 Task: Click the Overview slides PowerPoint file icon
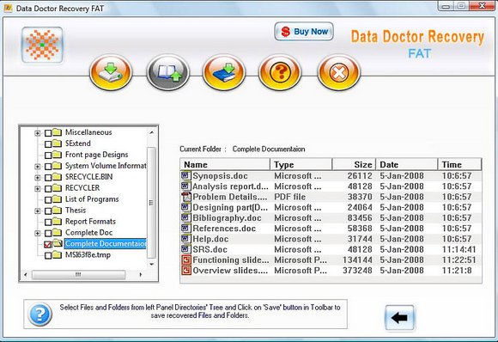pos(185,270)
